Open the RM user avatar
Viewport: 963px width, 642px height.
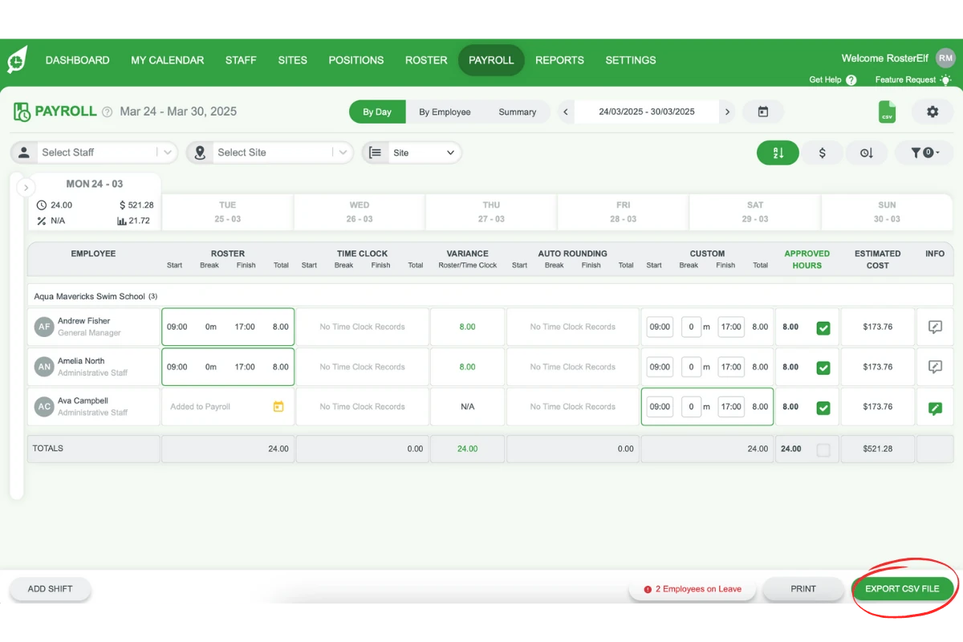click(946, 58)
